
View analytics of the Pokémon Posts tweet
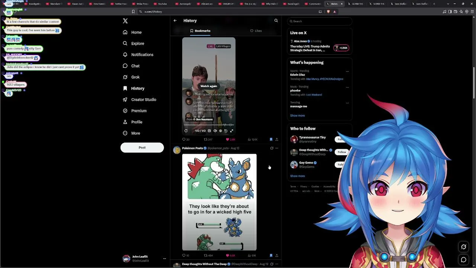(x=252, y=256)
